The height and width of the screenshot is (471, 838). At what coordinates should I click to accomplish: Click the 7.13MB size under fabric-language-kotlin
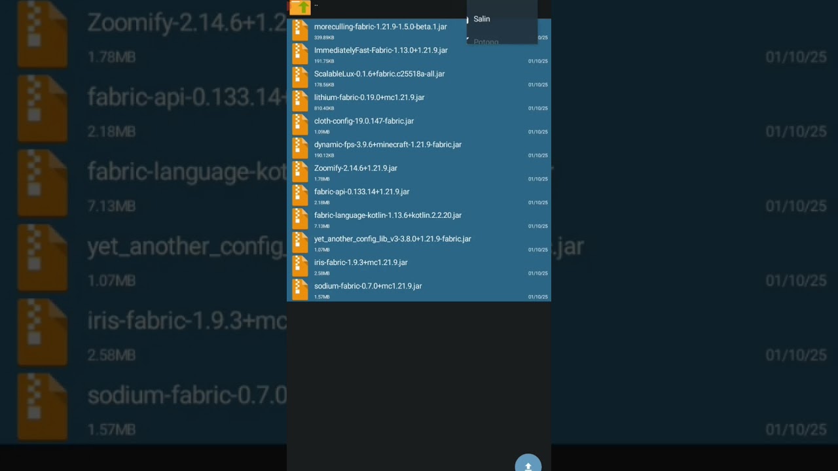pos(322,226)
